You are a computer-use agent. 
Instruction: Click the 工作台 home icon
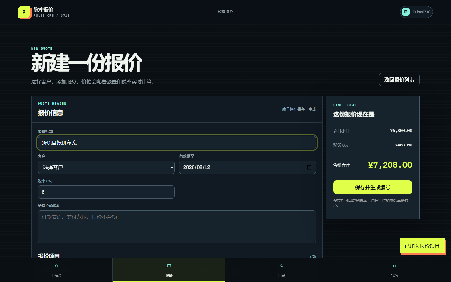(x=56, y=266)
